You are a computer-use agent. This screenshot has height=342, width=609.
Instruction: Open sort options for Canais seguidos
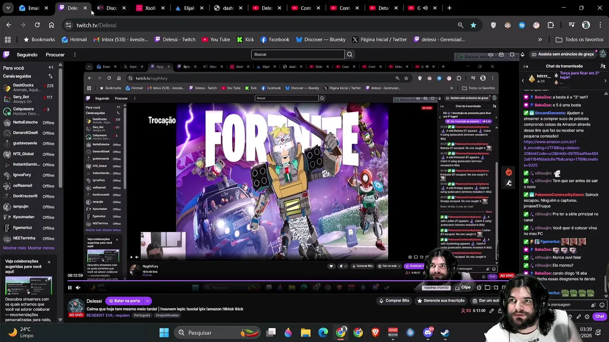point(50,76)
